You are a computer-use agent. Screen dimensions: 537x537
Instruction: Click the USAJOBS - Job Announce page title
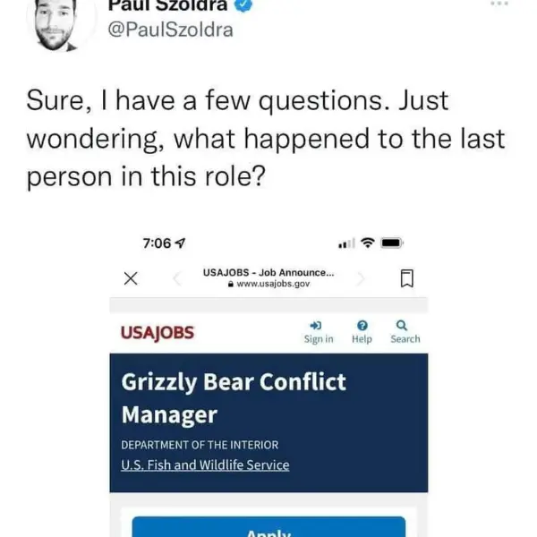pyautogui.click(x=268, y=271)
